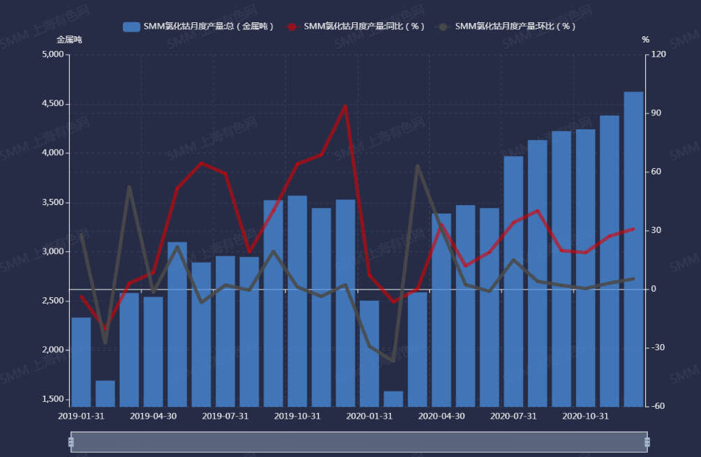The width and height of the screenshot is (701, 457).
Task: Click the x-axis label 2020-04-30
Action: (x=441, y=417)
